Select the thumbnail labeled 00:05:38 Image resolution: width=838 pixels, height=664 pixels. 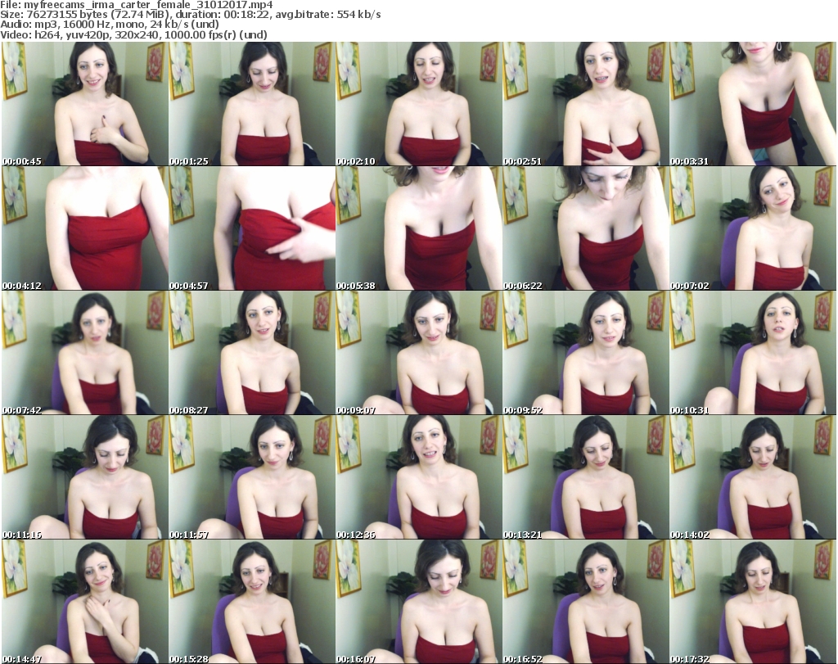tap(418, 228)
